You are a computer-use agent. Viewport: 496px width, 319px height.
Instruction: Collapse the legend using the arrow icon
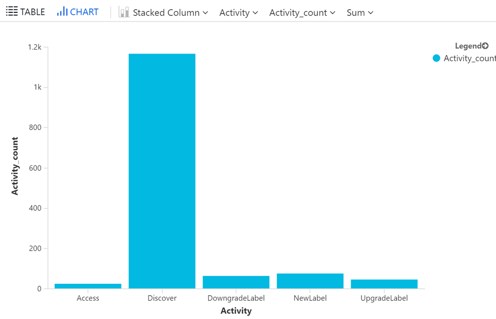[485, 46]
